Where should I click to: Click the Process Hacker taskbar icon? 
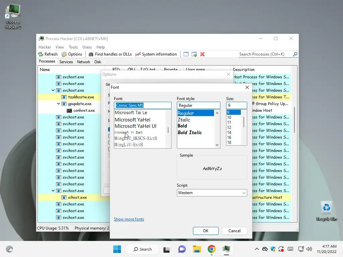click(226, 249)
